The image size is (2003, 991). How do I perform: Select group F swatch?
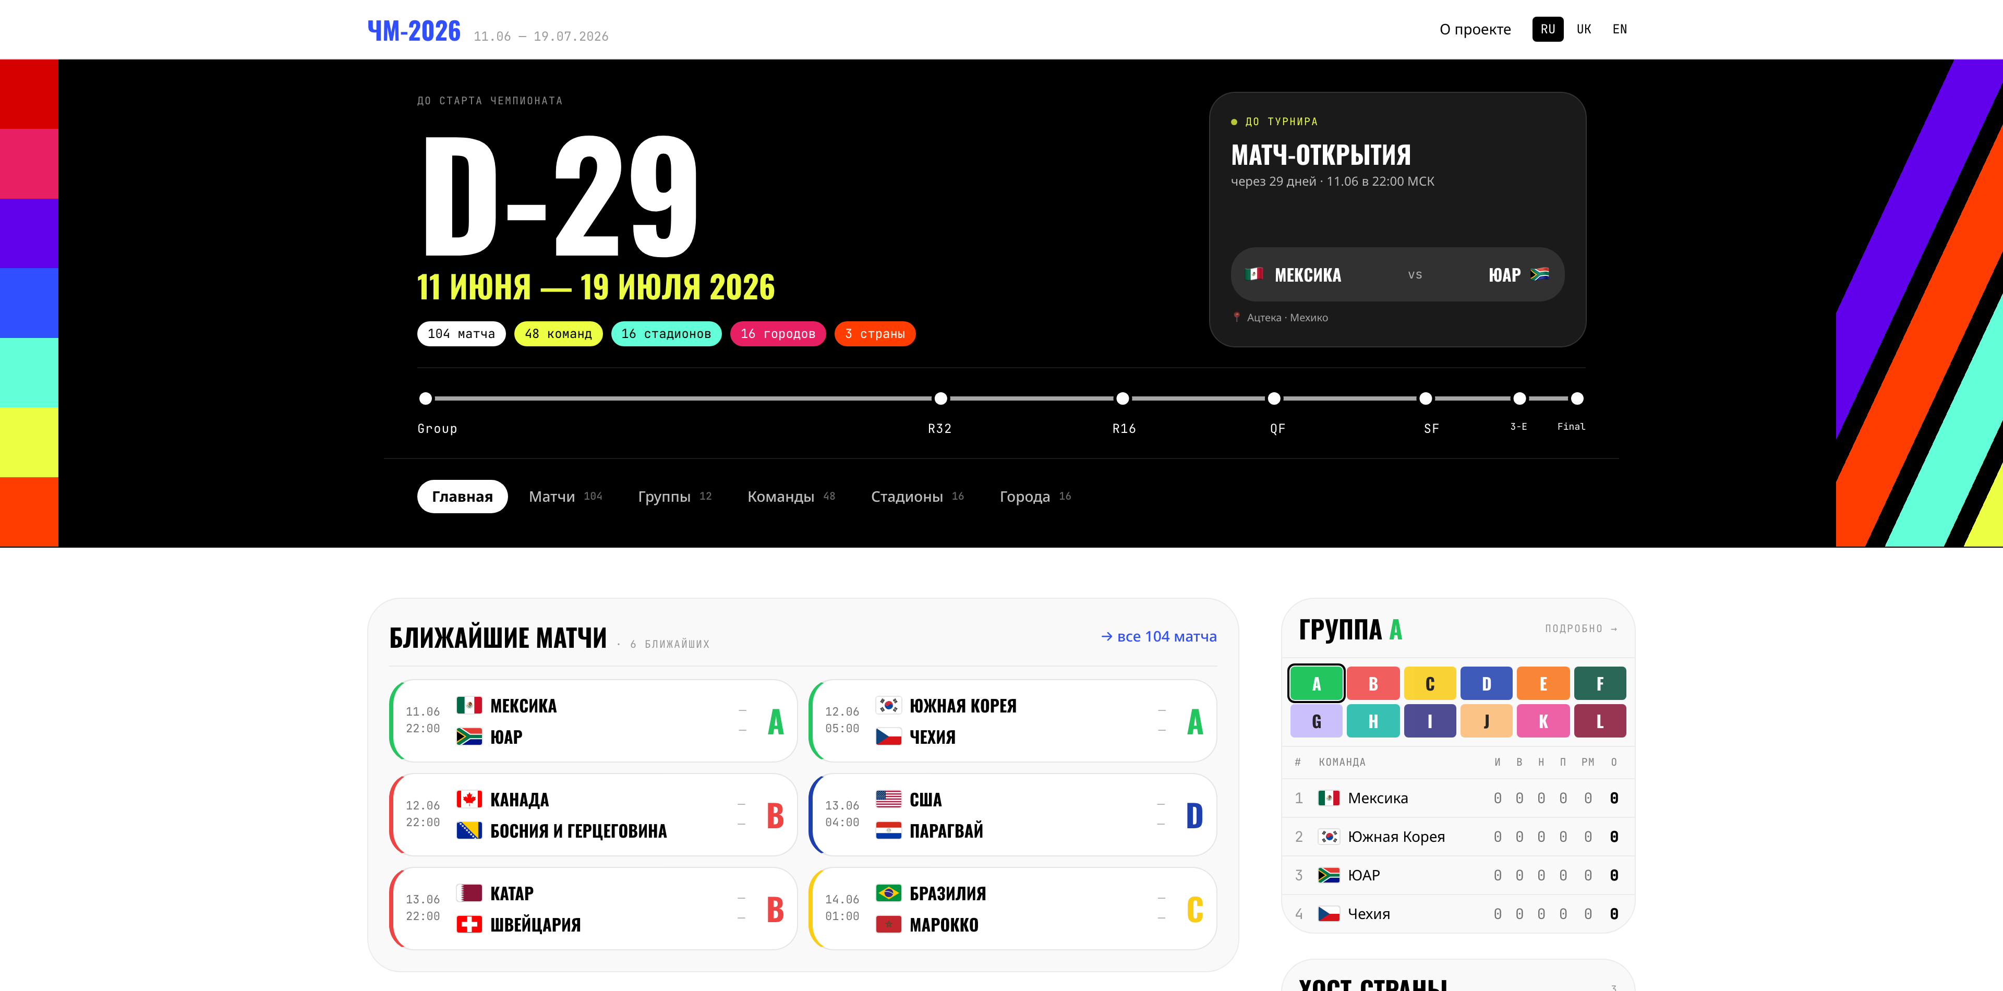[1600, 684]
